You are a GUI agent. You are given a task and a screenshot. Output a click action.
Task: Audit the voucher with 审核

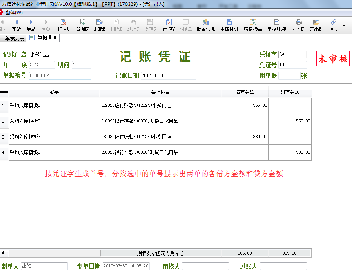click(169, 26)
